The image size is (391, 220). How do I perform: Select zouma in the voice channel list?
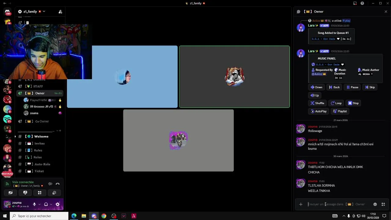click(x=42, y=113)
